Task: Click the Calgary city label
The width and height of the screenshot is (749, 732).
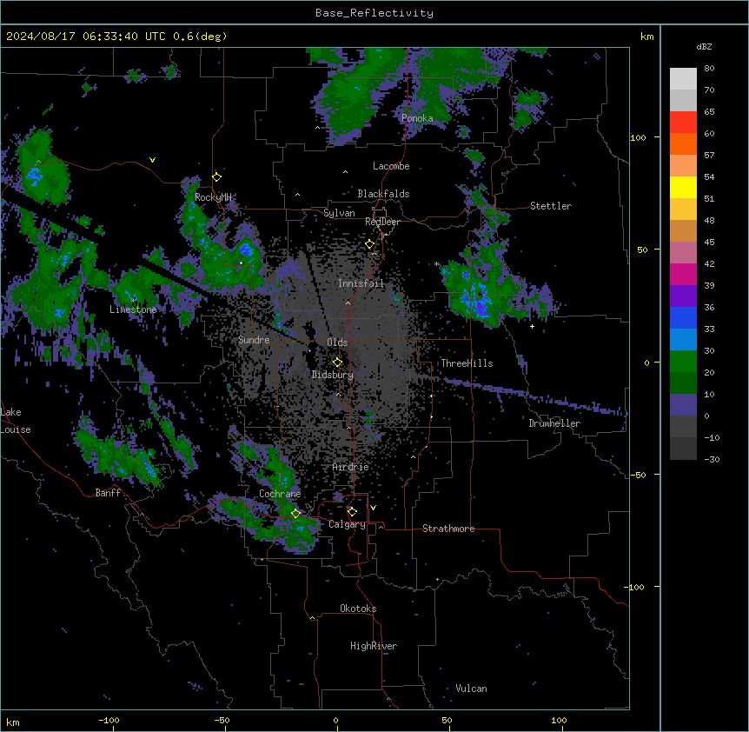Action: coord(347,524)
